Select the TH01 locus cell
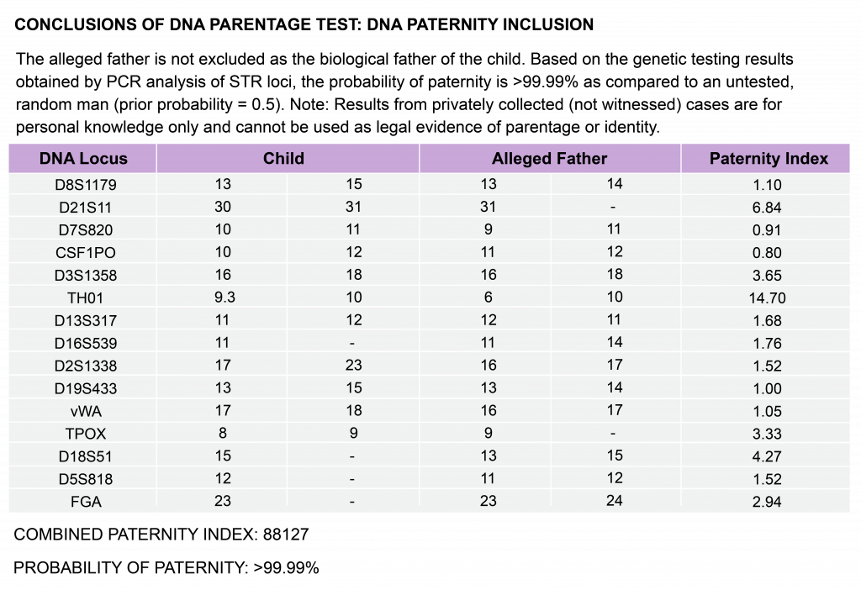This screenshot has width=861, height=590. pyautogui.click(x=85, y=298)
